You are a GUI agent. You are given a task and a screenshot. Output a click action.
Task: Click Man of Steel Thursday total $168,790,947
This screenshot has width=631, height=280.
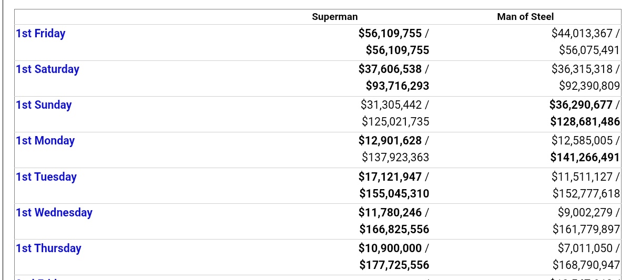tap(586, 265)
